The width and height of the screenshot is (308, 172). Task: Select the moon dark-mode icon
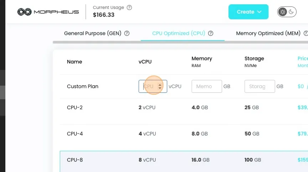291,12
